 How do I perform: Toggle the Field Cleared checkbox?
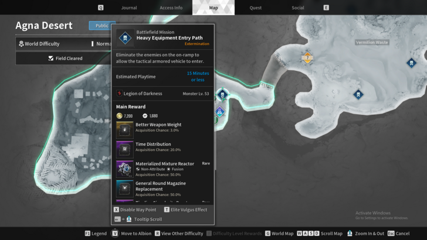pyautogui.click(x=50, y=58)
